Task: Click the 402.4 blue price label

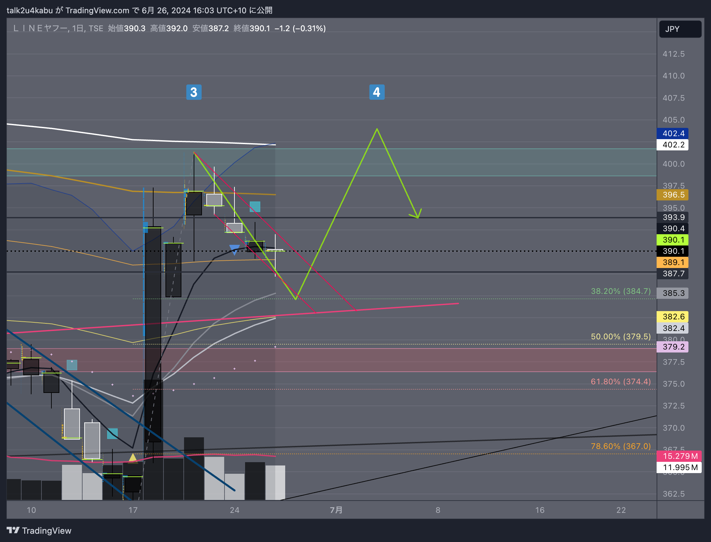Action: click(x=673, y=134)
